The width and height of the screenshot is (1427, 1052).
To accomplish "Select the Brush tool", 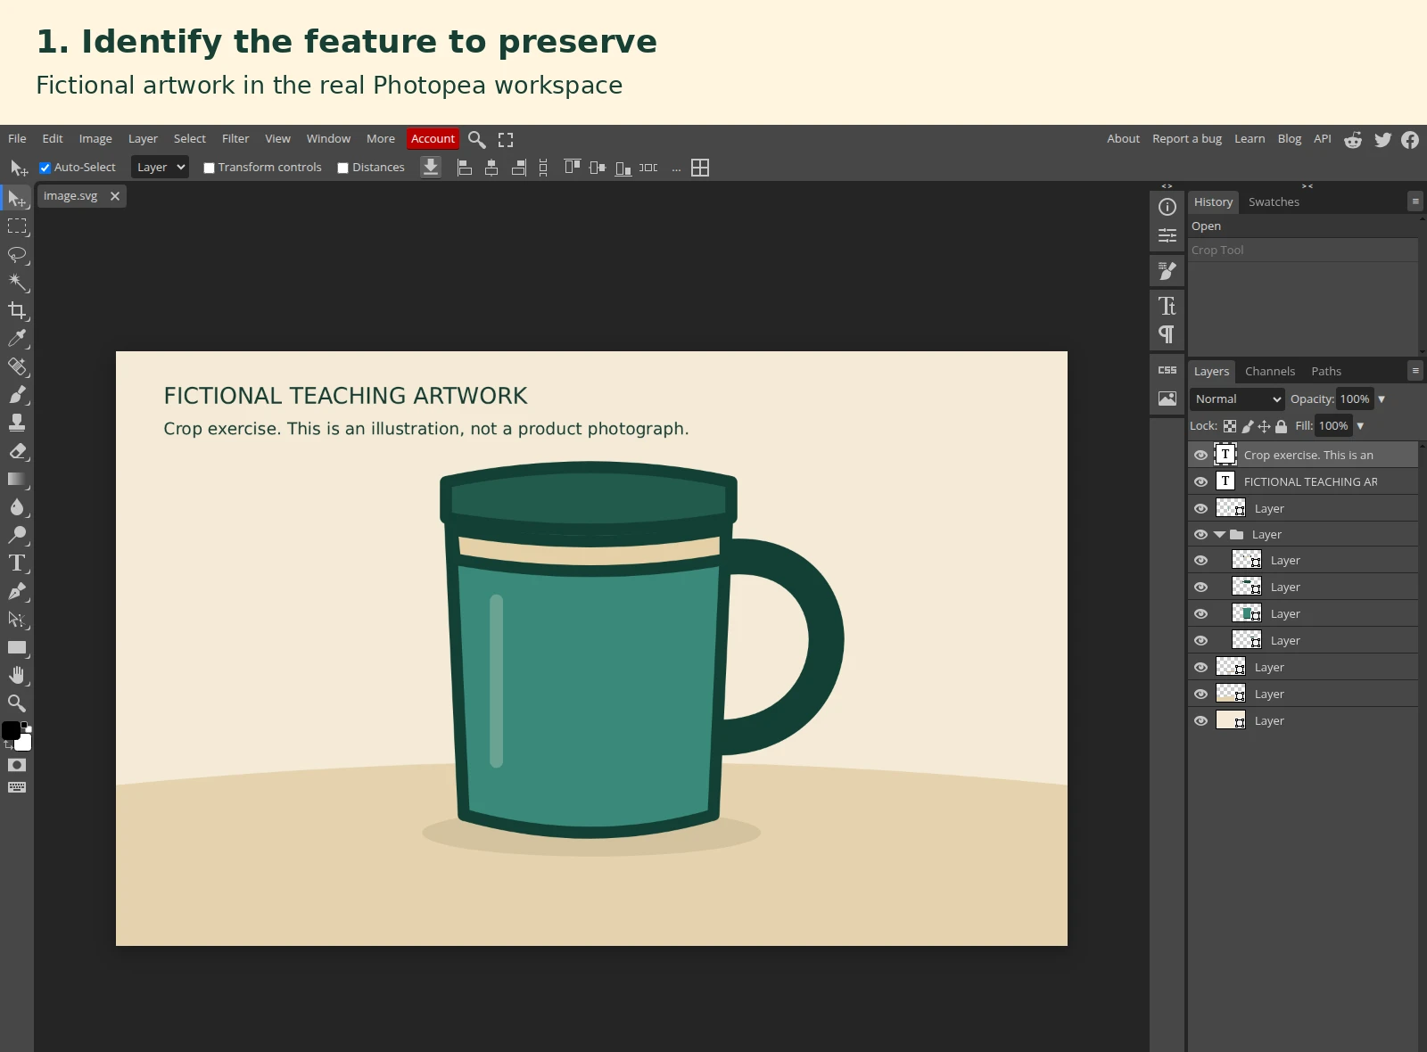I will [17, 394].
